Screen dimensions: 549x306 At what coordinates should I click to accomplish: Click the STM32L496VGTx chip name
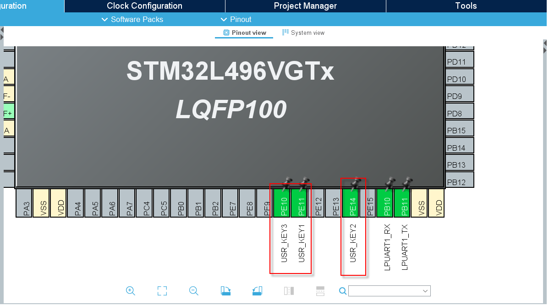click(x=231, y=71)
